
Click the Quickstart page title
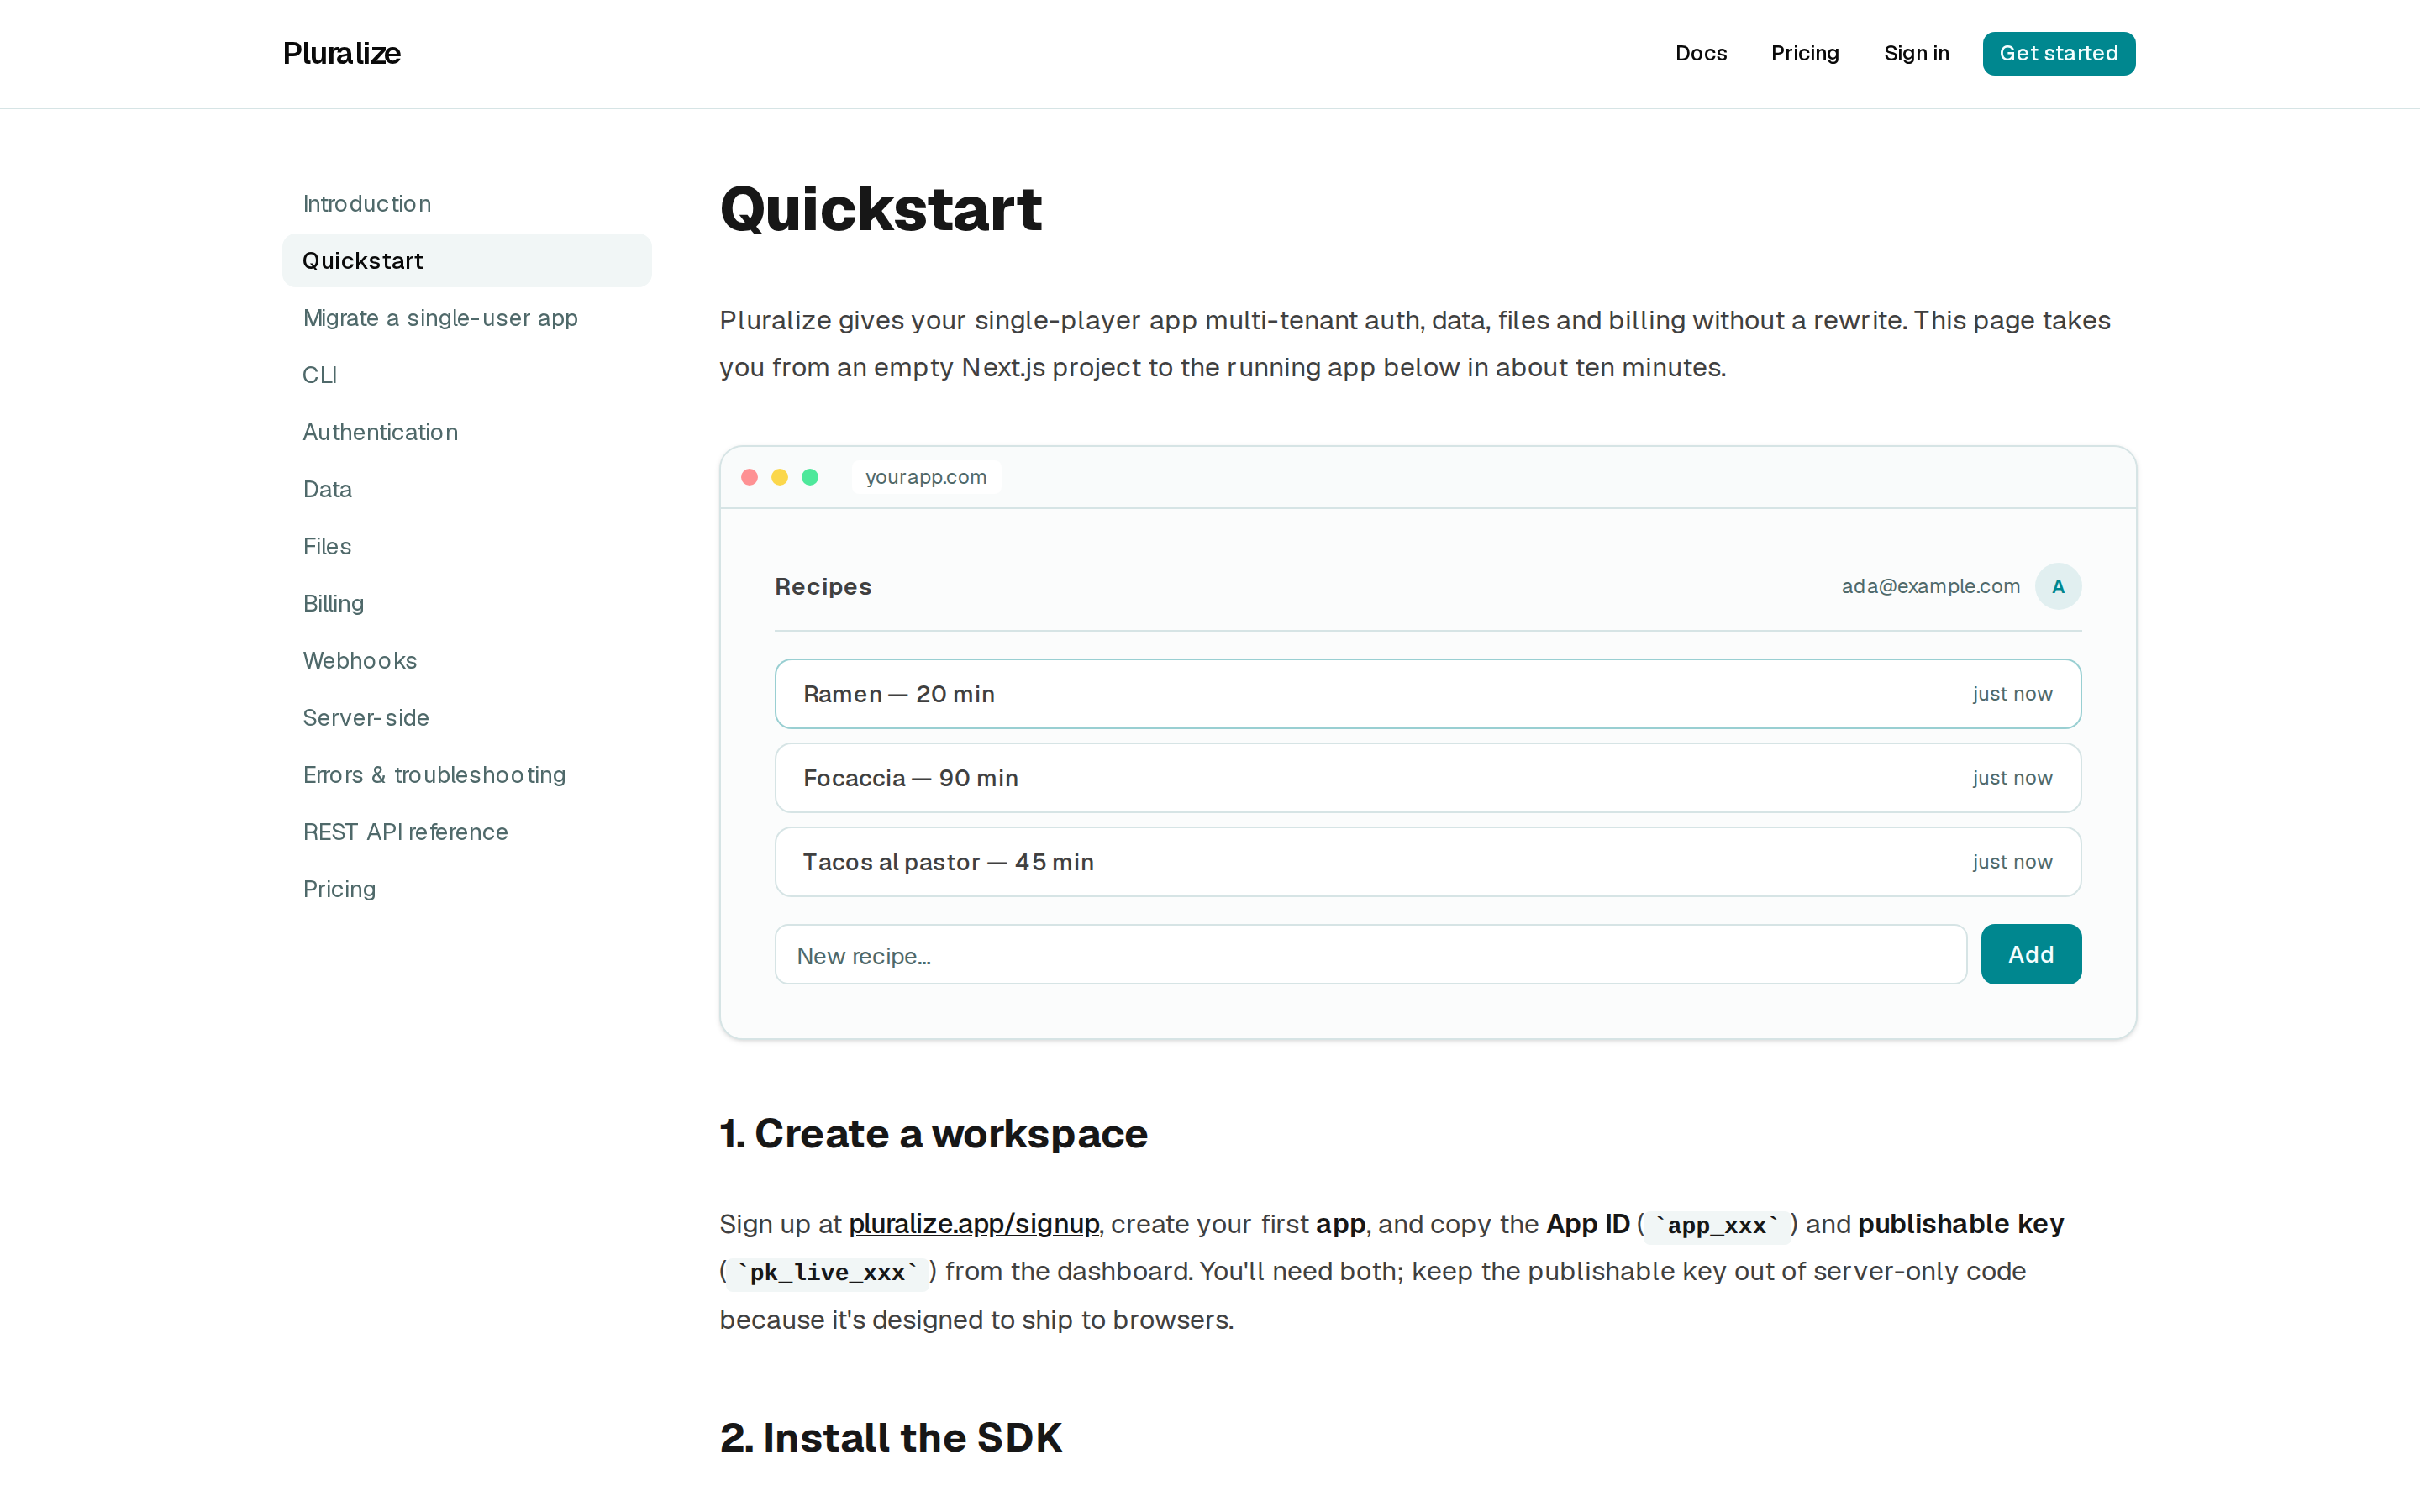pyautogui.click(x=881, y=209)
